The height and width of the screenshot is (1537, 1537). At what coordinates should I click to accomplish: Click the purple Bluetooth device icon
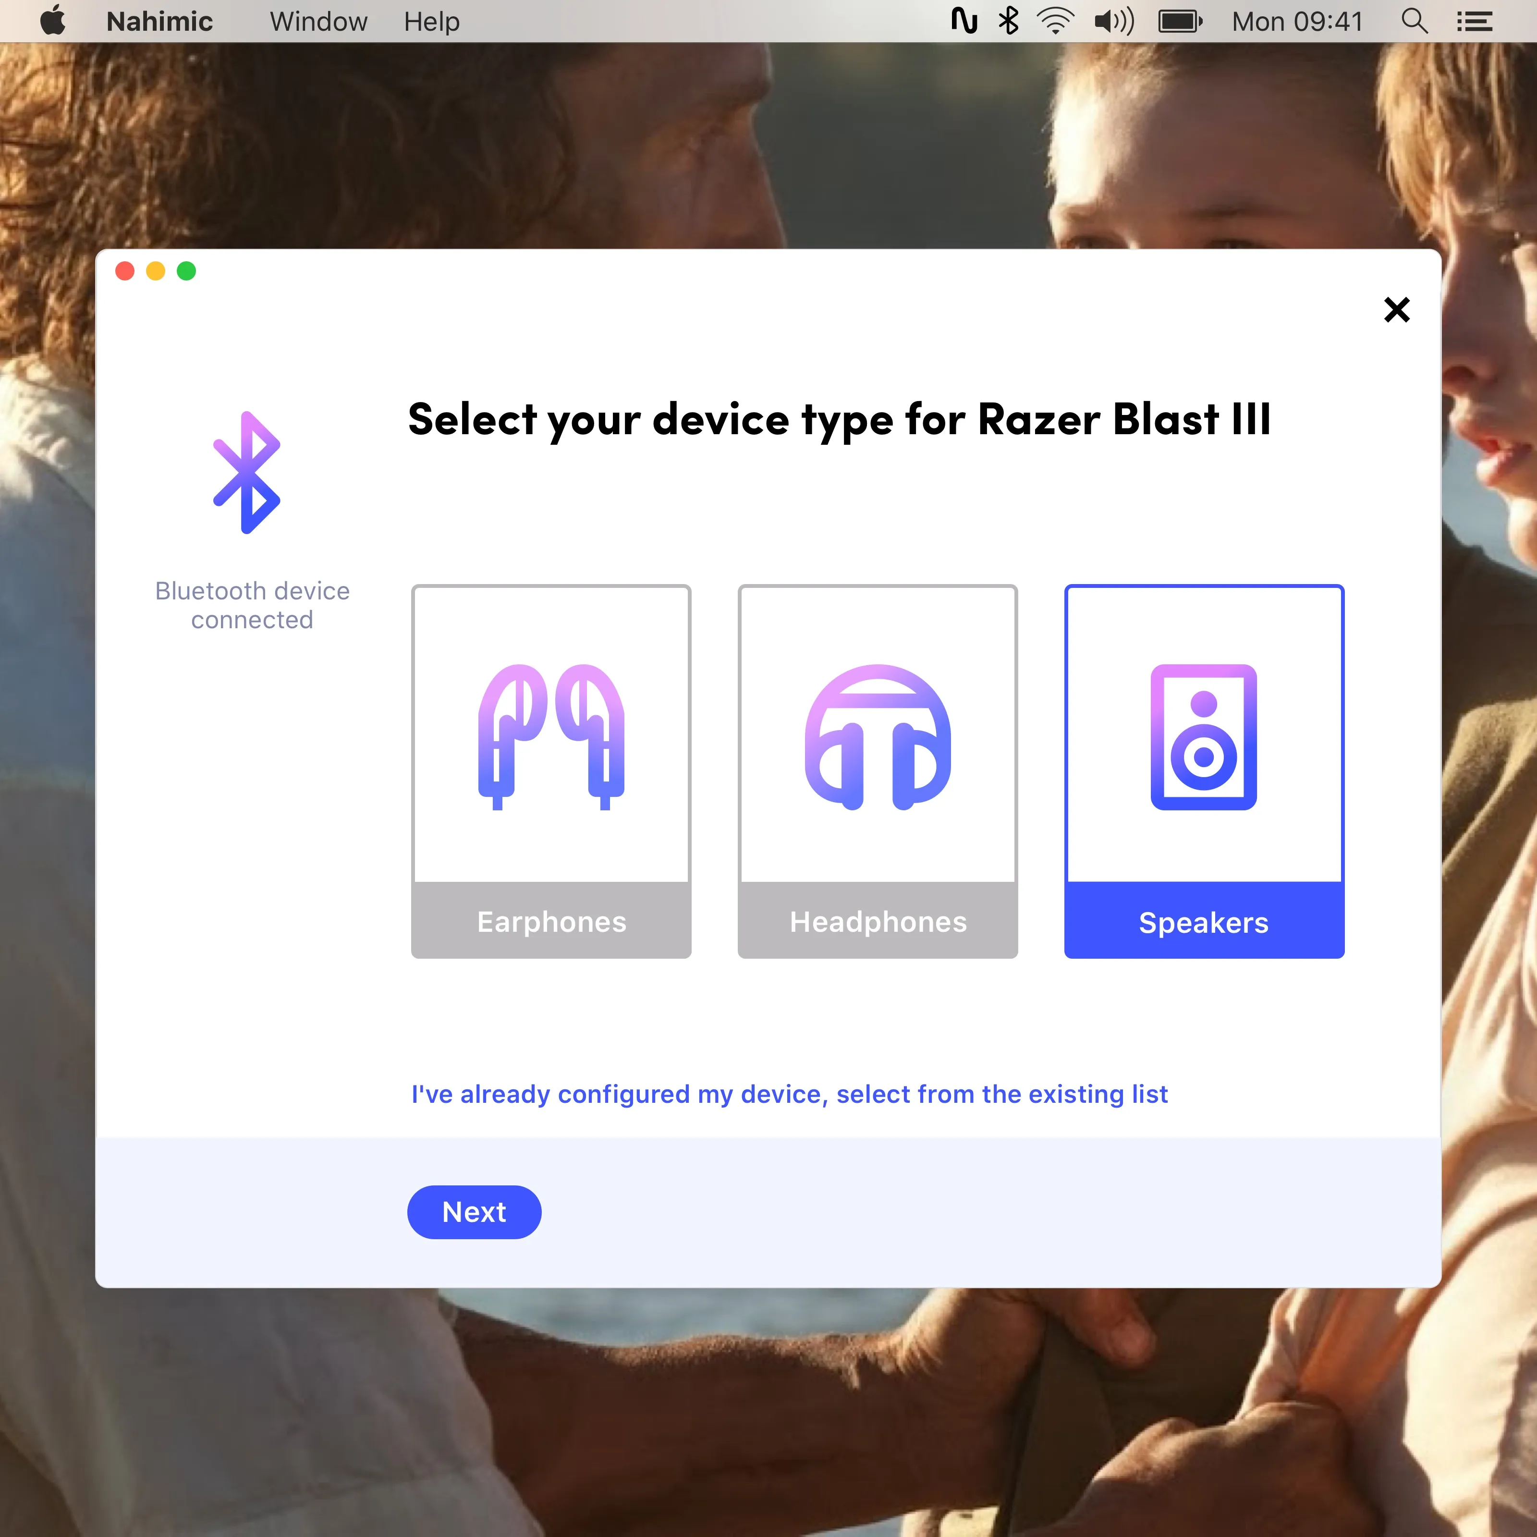pyautogui.click(x=246, y=473)
